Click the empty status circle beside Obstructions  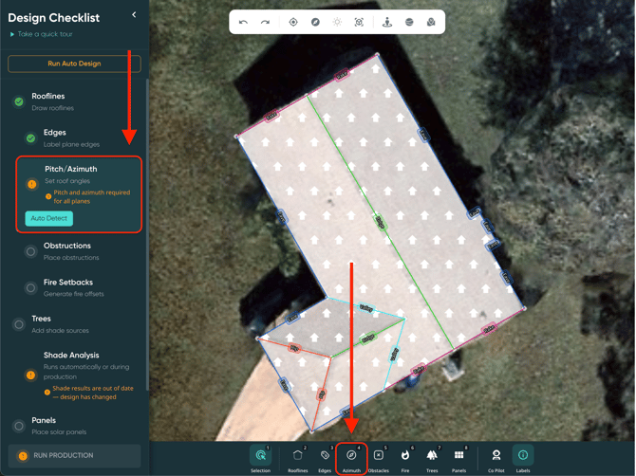(x=30, y=251)
